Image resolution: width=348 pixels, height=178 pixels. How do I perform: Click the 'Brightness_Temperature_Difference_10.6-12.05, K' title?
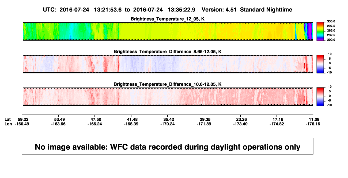pos(168,84)
